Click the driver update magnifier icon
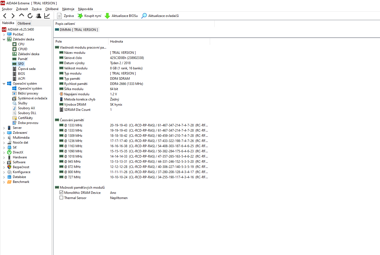This screenshot has width=380, height=255. (x=144, y=16)
